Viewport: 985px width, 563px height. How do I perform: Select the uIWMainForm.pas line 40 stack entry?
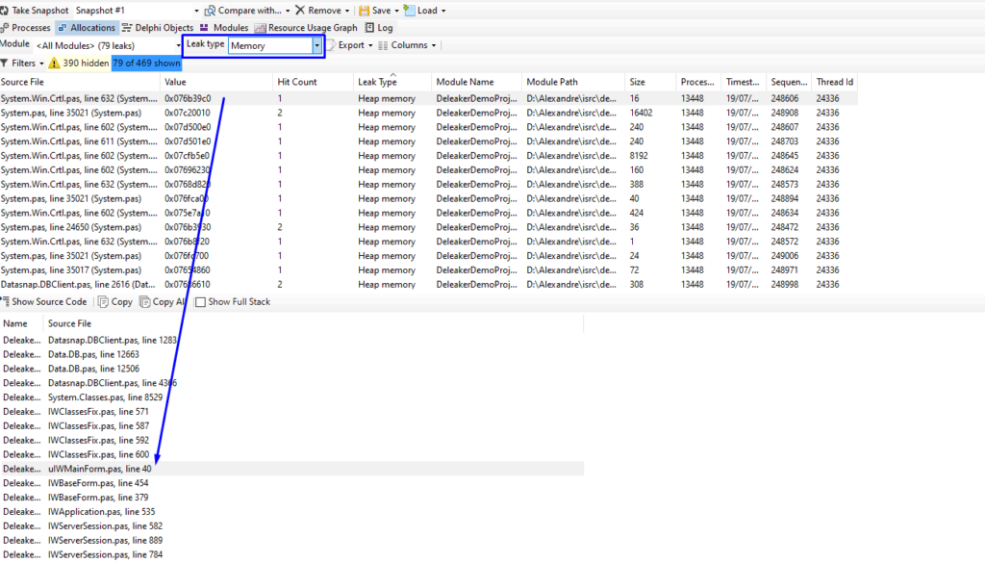[x=100, y=468]
